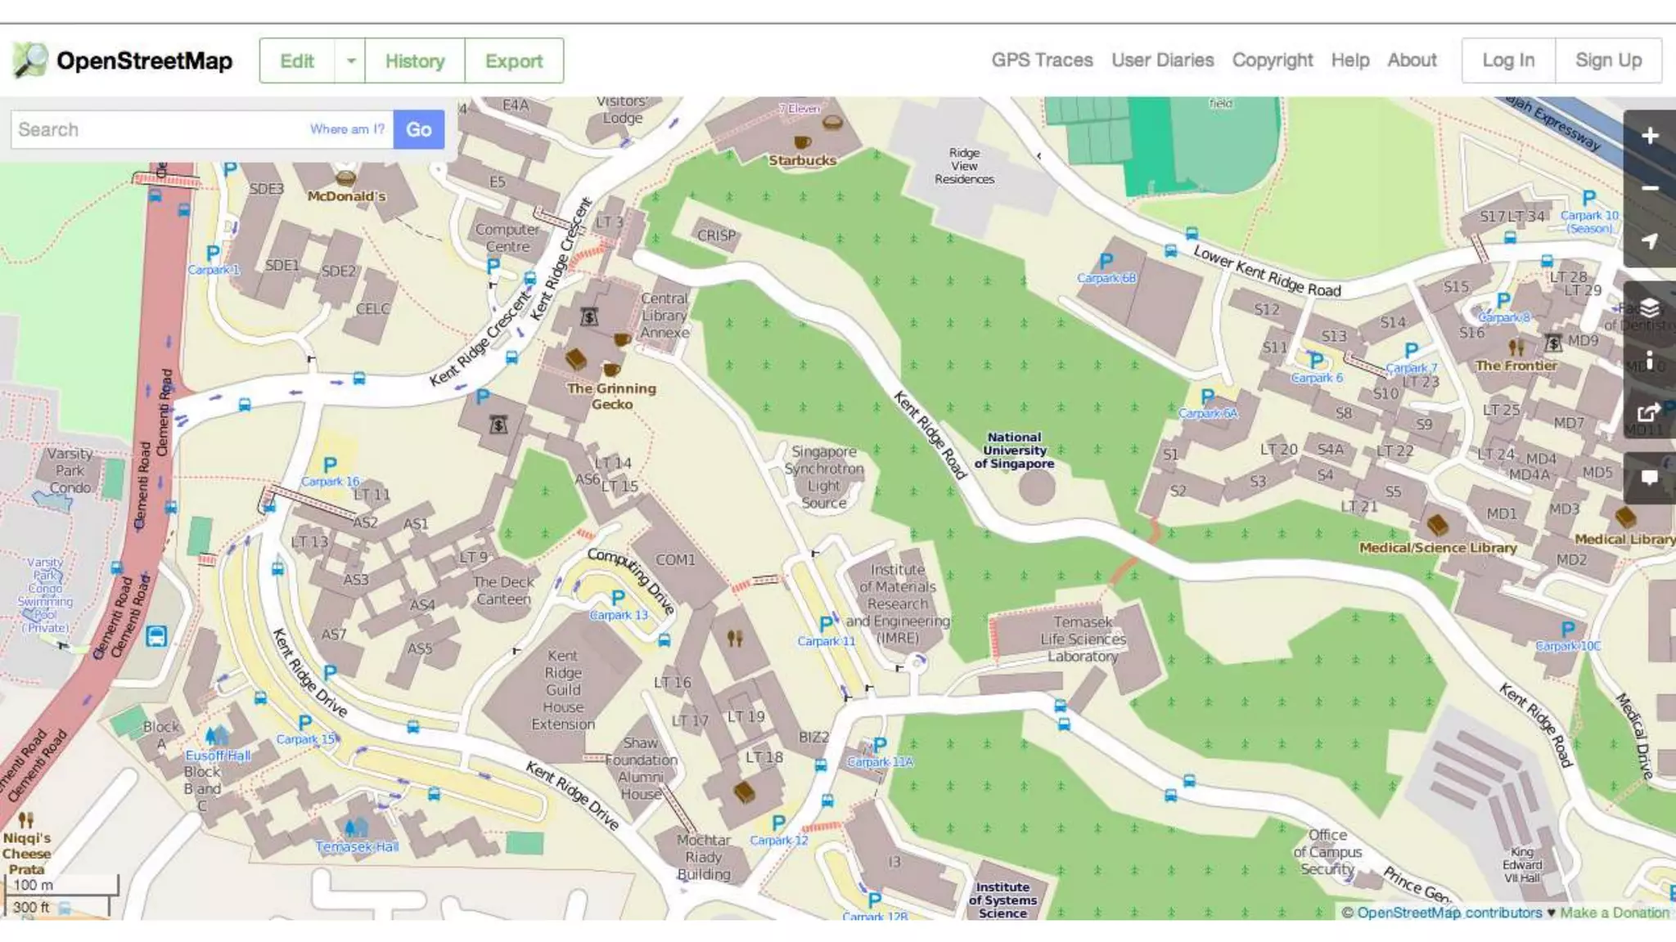The image size is (1676, 942).
Task: Open the Share map panel
Action: pyautogui.click(x=1649, y=413)
